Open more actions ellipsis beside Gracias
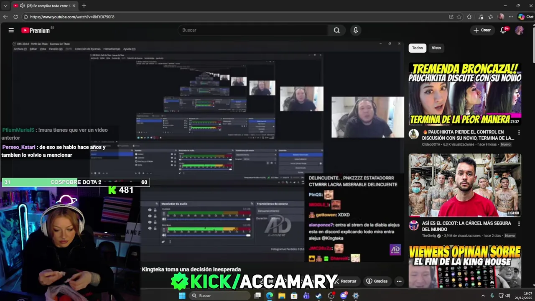Screen dimensions: 535x301 (x=399, y=281)
